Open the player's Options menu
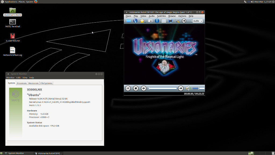The image size is (275, 155). [182, 16]
